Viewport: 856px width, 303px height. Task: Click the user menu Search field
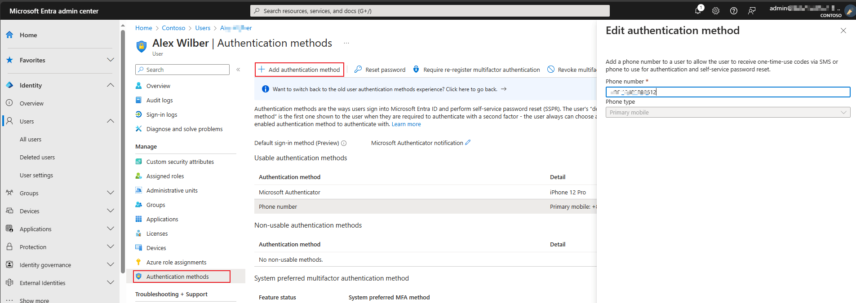click(x=182, y=70)
